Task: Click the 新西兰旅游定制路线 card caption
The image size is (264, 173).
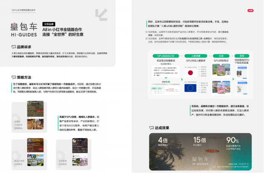Action: click(x=19, y=162)
